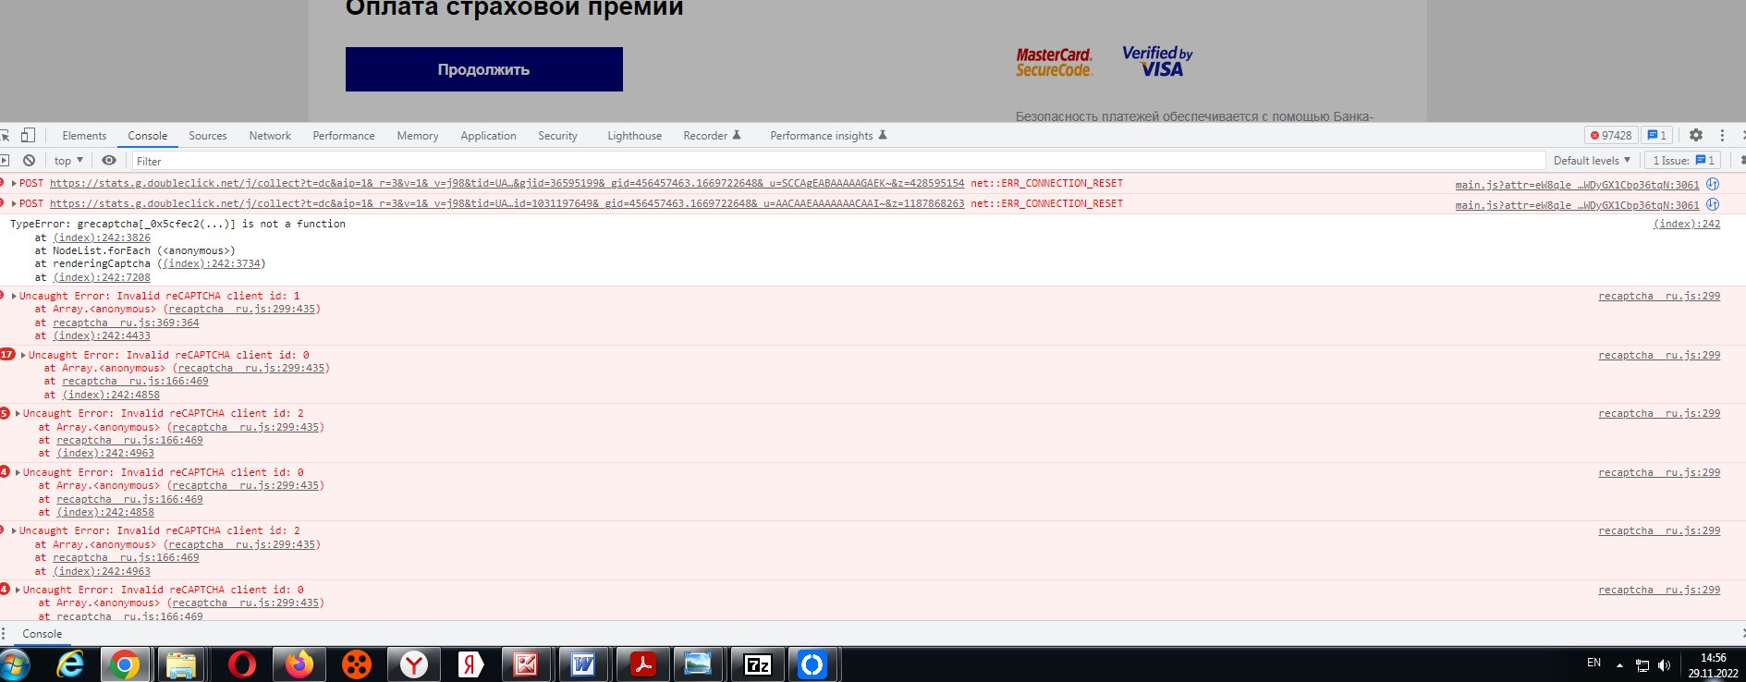Switch to the Elements tab

84,136
